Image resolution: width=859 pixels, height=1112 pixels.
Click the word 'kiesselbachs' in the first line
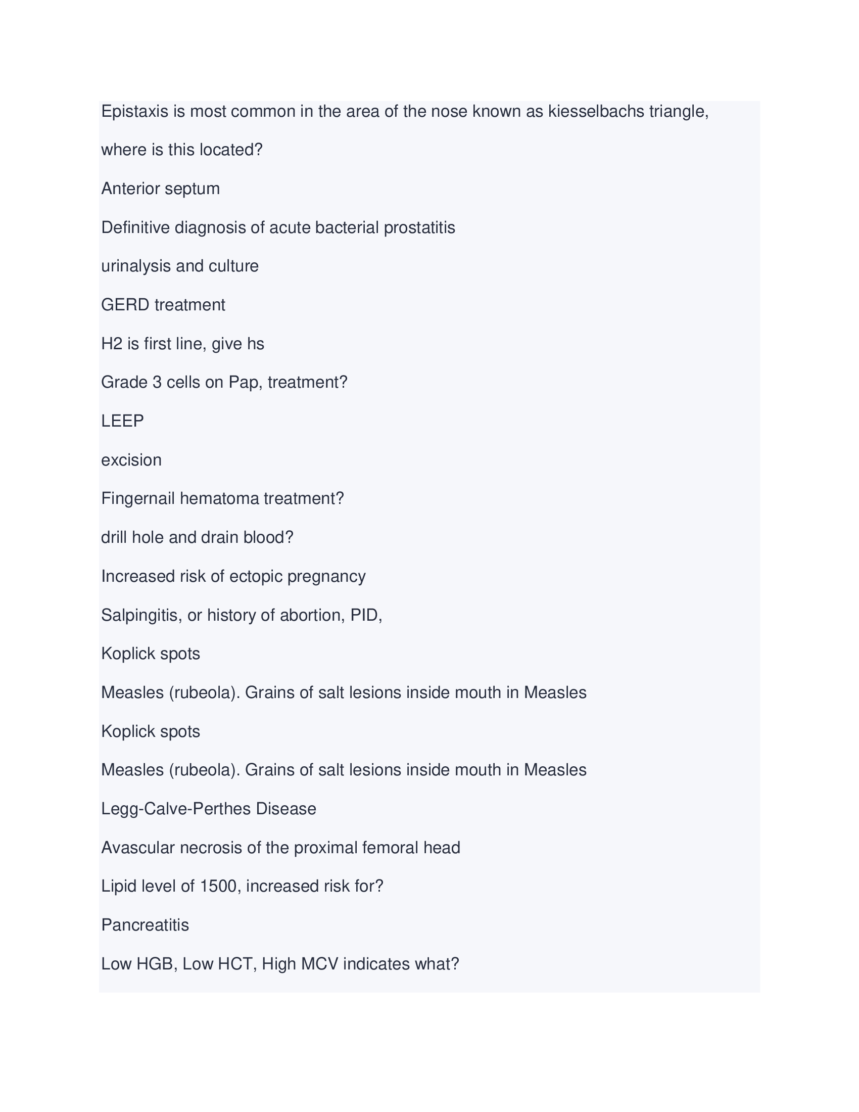coord(595,112)
